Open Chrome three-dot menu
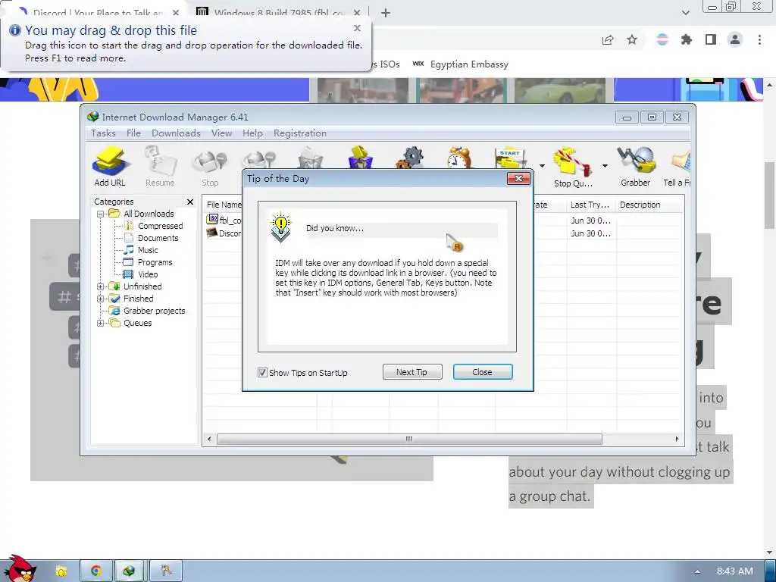 point(759,39)
